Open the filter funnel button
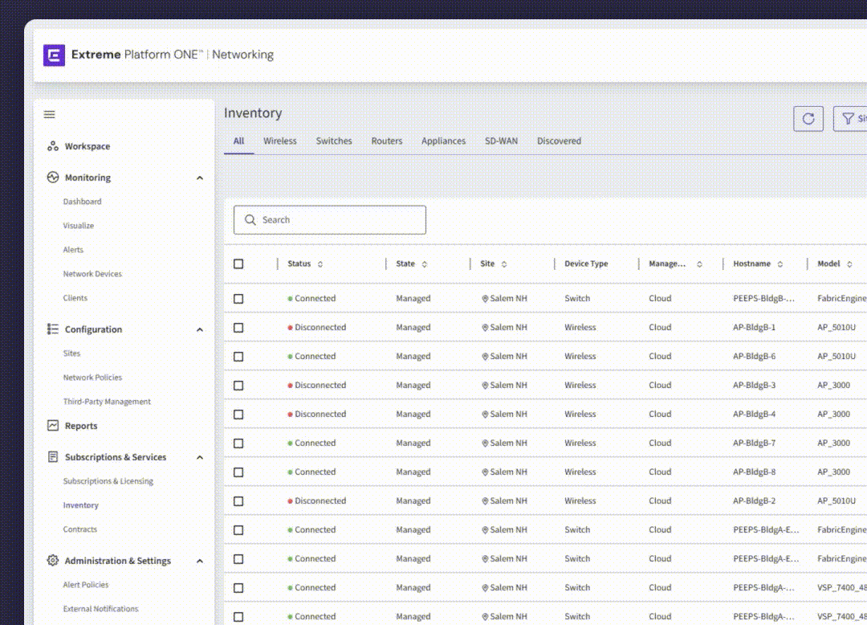This screenshot has width=867, height=625. click(850, 118)
